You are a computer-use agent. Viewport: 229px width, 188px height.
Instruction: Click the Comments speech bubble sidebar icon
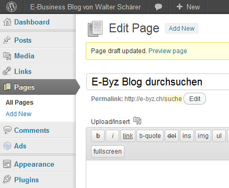pyautogui.click(x=7, y=130)
